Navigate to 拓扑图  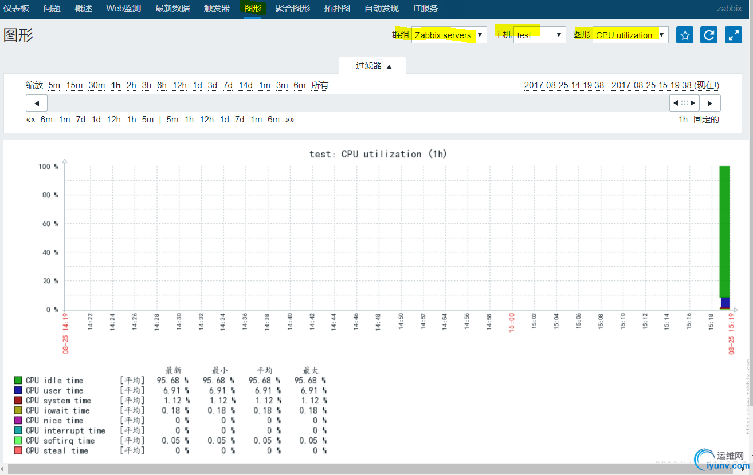(x=337, y=9)
